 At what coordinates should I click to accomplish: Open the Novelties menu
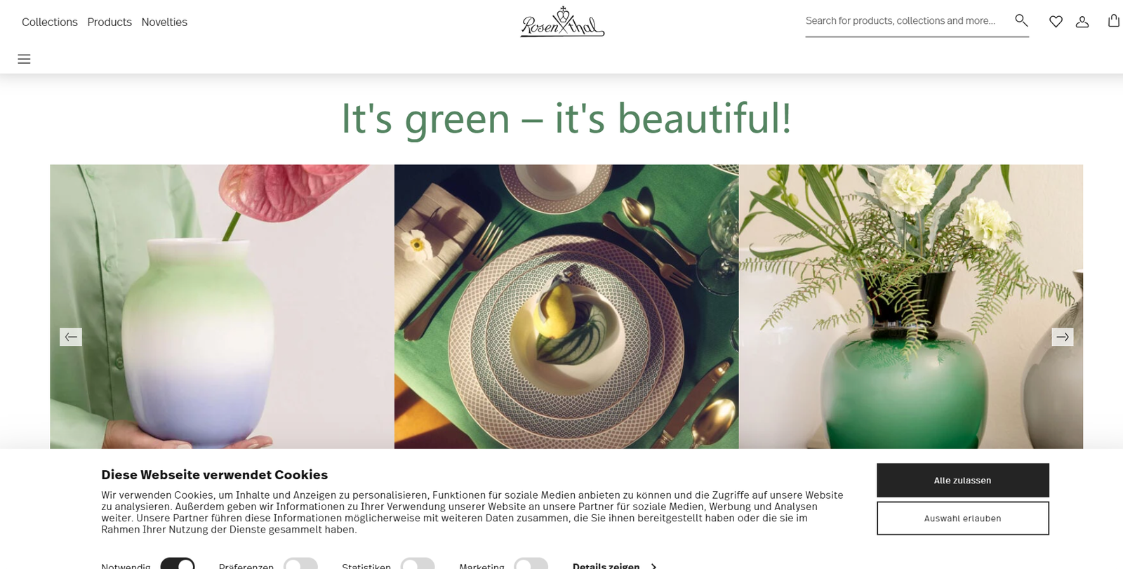coord(164,22)
